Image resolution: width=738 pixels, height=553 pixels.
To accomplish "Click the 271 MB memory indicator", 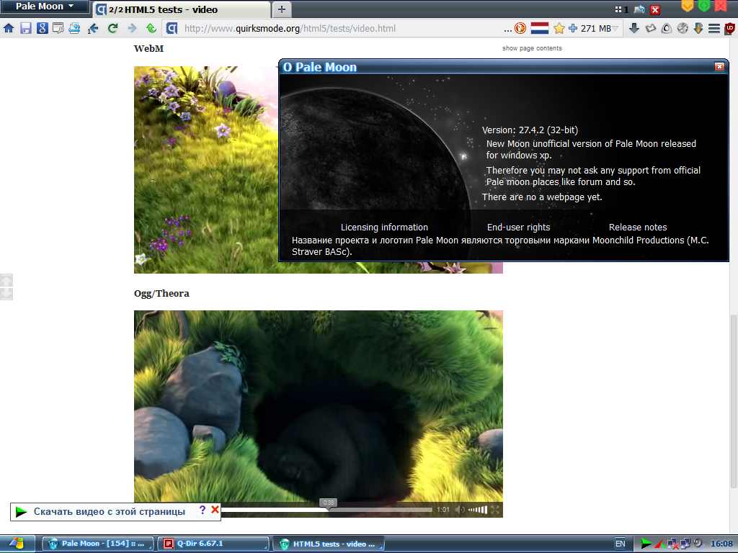I will [x=595, y=29].
